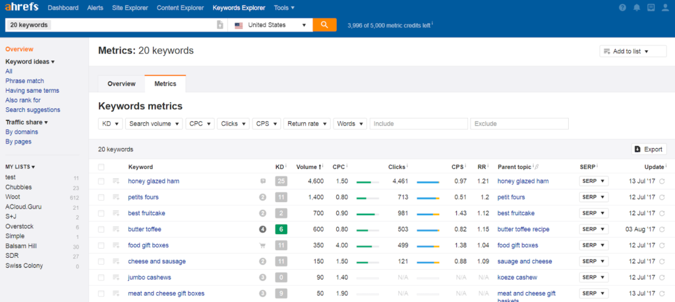Toggle the select-all keywords checkbox
Image resolution: width=675 pixels, height=302 pixels.
(101, 167)
